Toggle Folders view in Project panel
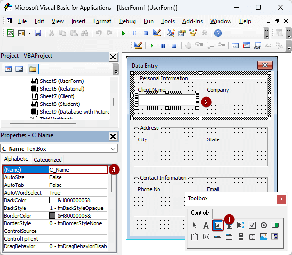The width and height of the screenshot is (292, 255). coord(33,69)
